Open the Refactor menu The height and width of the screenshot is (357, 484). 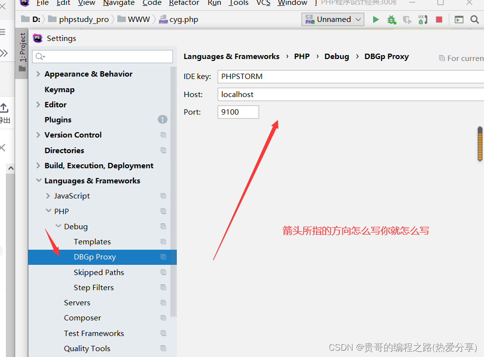tap(184, 3)
